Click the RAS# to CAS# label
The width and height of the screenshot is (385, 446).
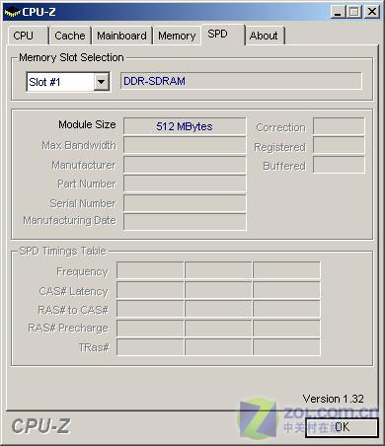point(73,310)
